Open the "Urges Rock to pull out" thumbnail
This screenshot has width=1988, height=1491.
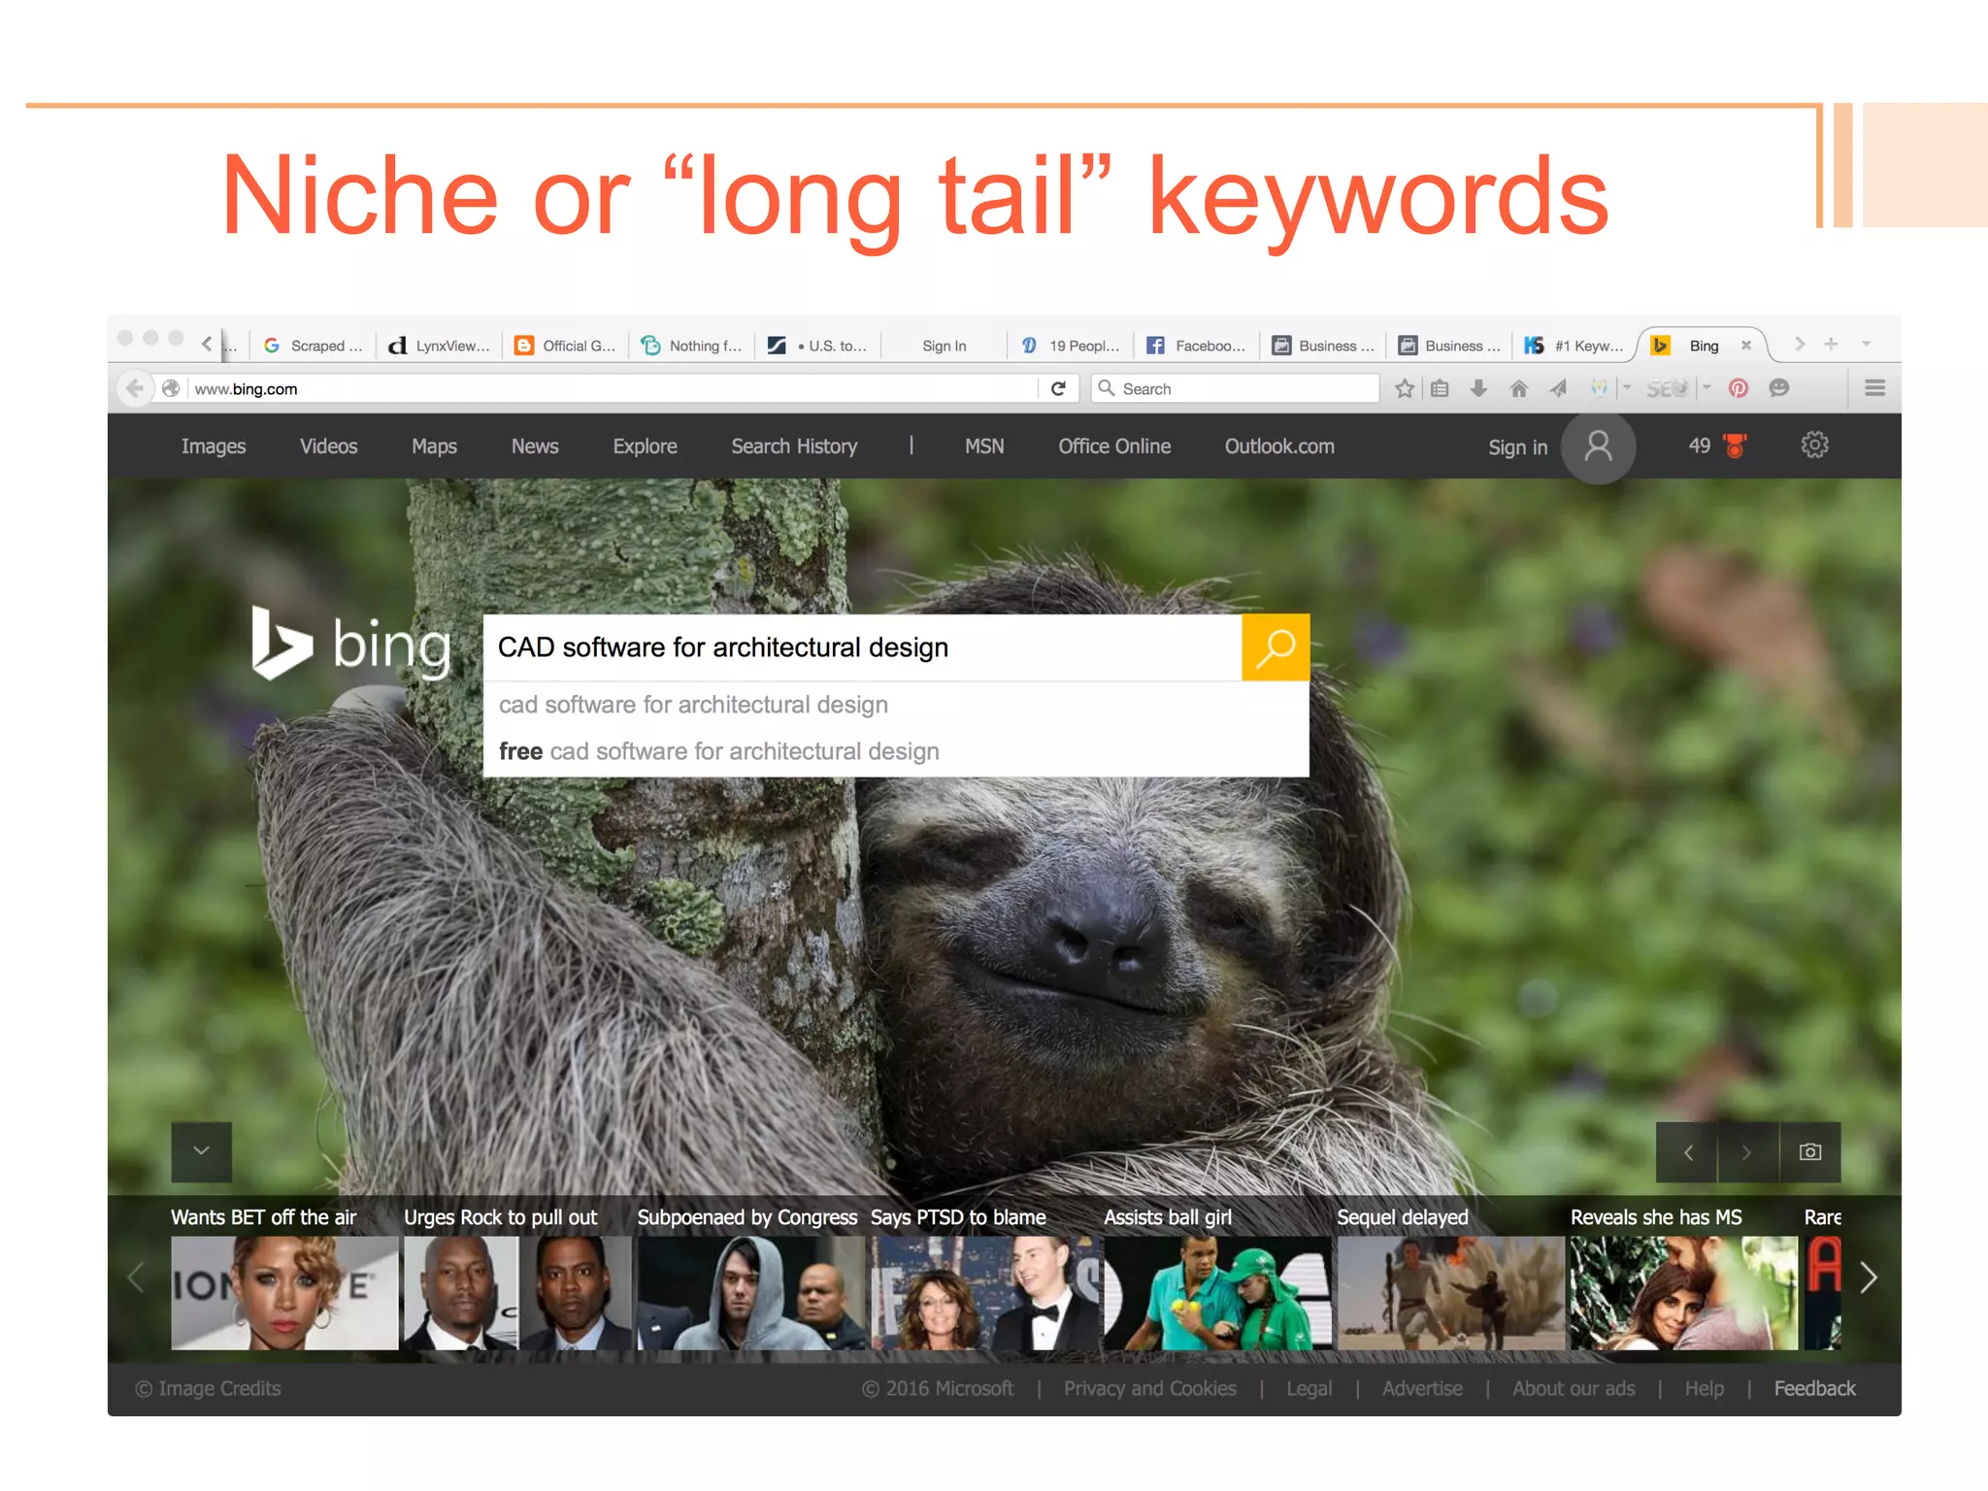click(x=517, y=1293)
